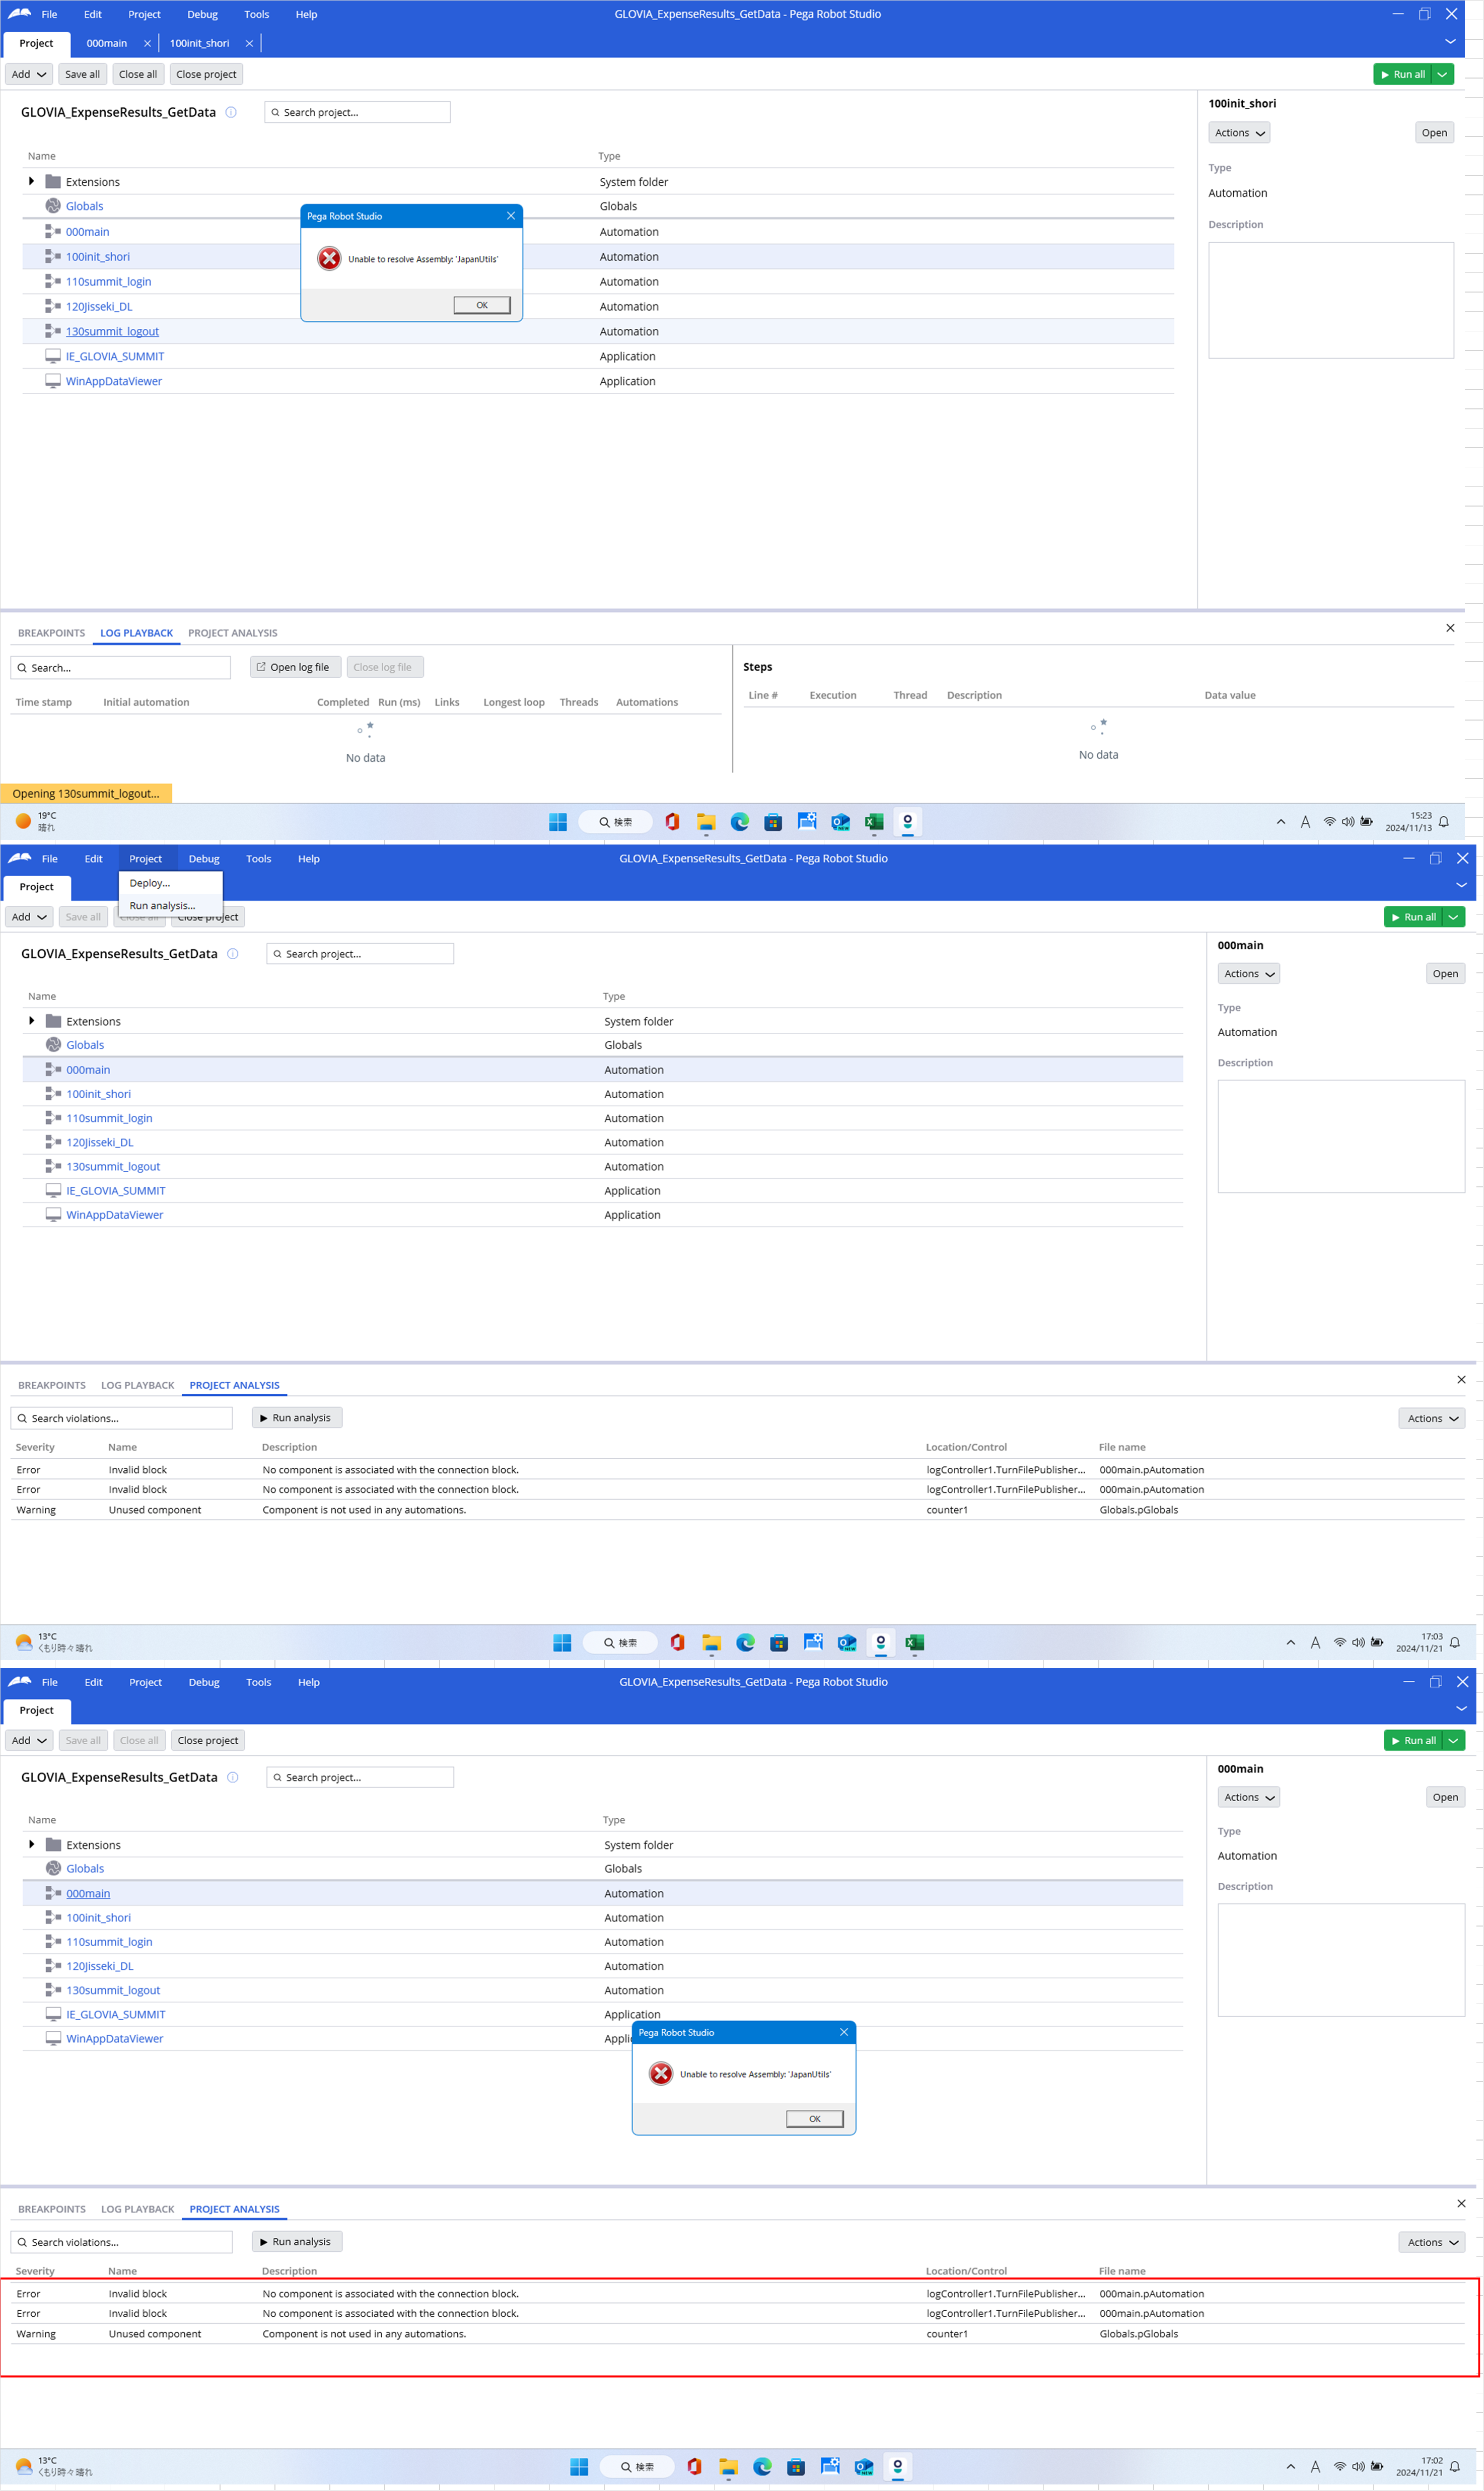
Task: Click project info icon in the 17:02 window
Action: [233, 1777]
